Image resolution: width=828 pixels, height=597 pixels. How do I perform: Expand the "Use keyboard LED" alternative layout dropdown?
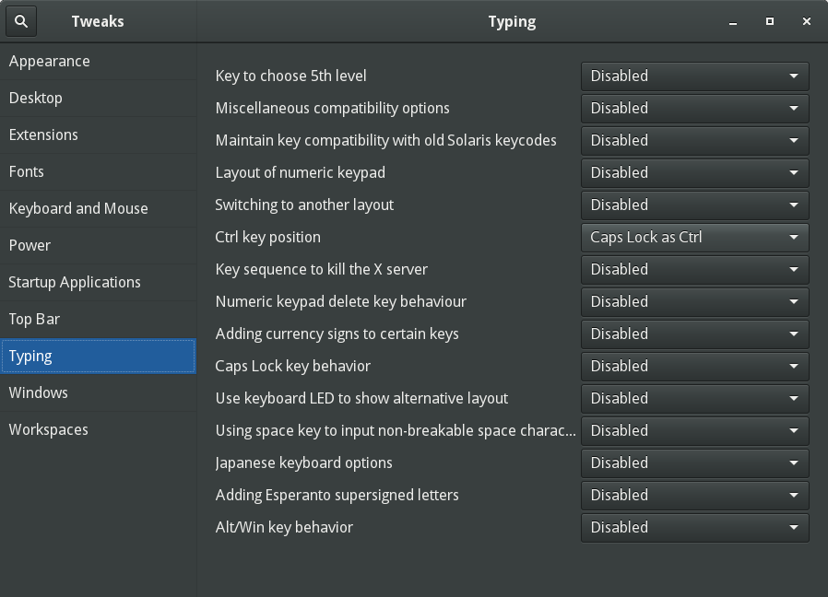[x=694, y=398]
